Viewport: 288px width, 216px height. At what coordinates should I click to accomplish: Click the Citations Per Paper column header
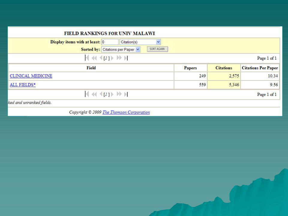click(260, 68)
